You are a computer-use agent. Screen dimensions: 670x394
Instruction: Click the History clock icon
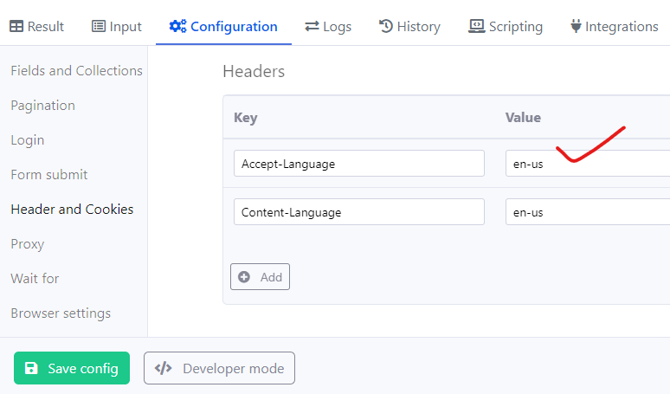[x=386, y=26]
